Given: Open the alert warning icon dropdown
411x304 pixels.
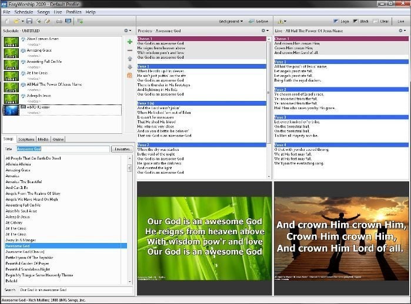Looking at the screenshot, I should (x=282, y=21).
